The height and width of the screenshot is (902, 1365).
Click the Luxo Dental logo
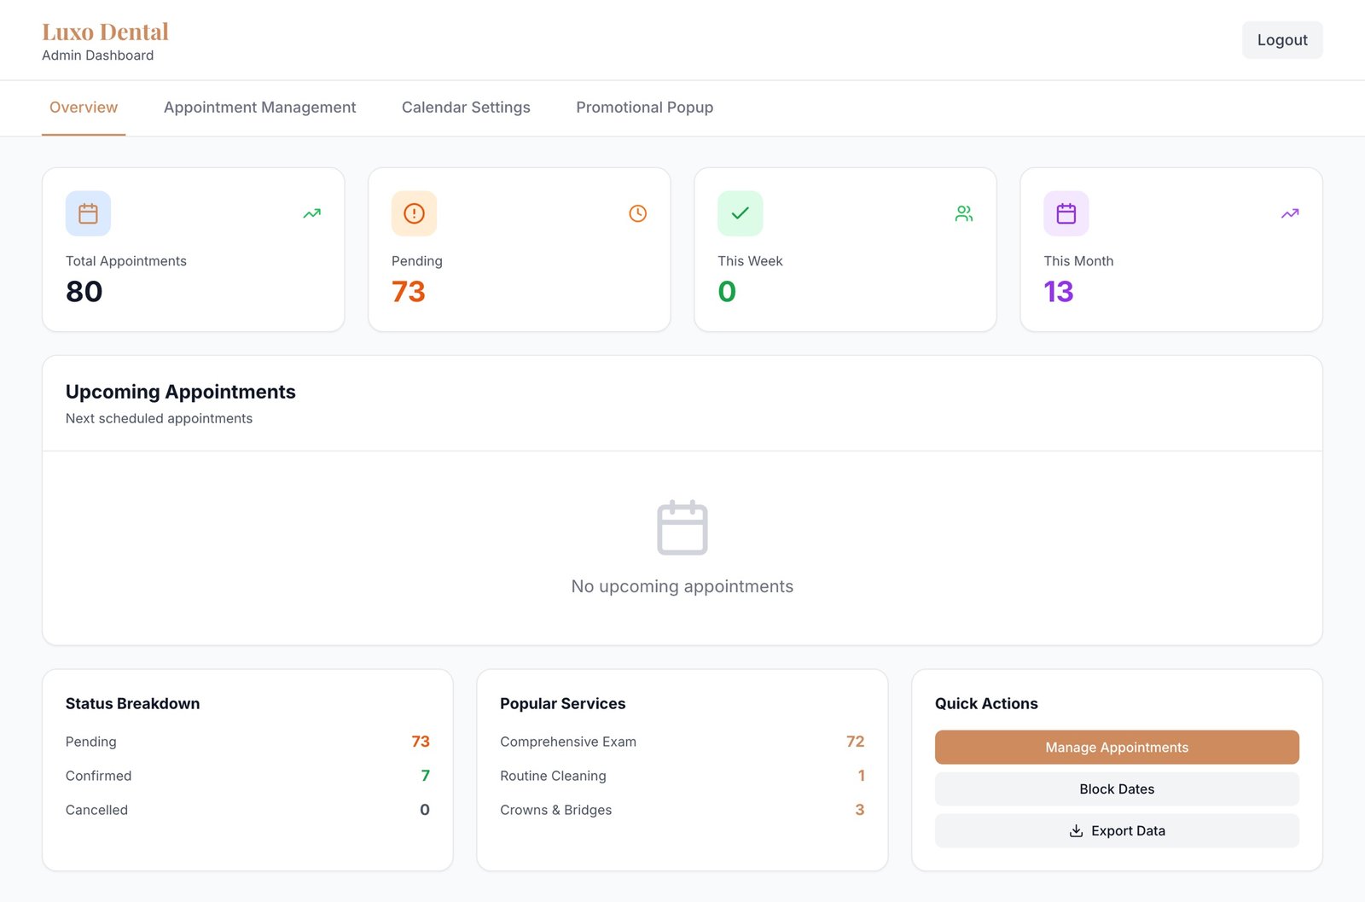coord(104,32)
